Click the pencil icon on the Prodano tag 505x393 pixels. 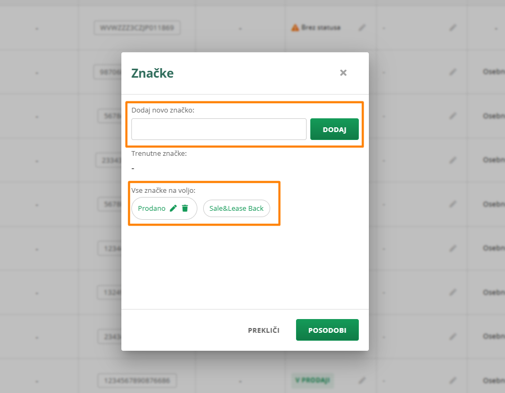(x=173, y=209)
